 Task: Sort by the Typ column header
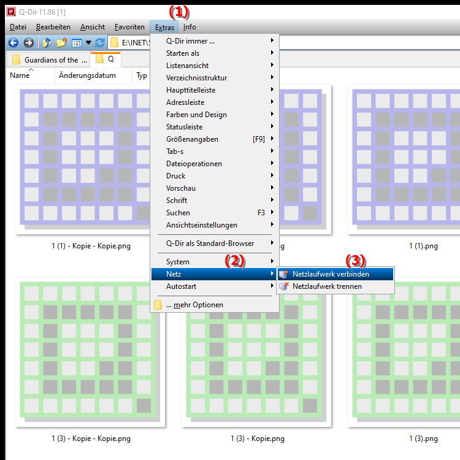[x=142, y=75]
